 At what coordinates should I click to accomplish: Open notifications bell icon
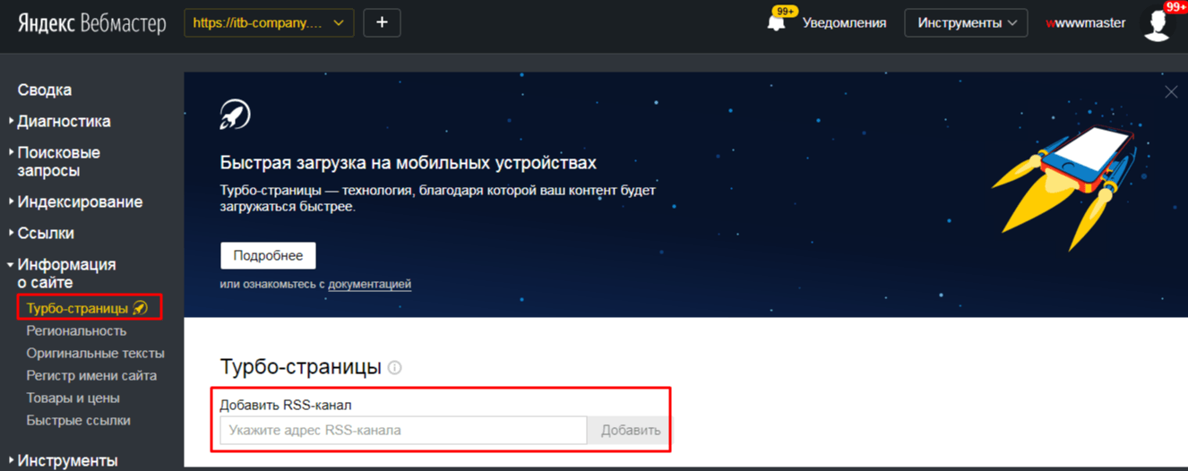[777, 23]
